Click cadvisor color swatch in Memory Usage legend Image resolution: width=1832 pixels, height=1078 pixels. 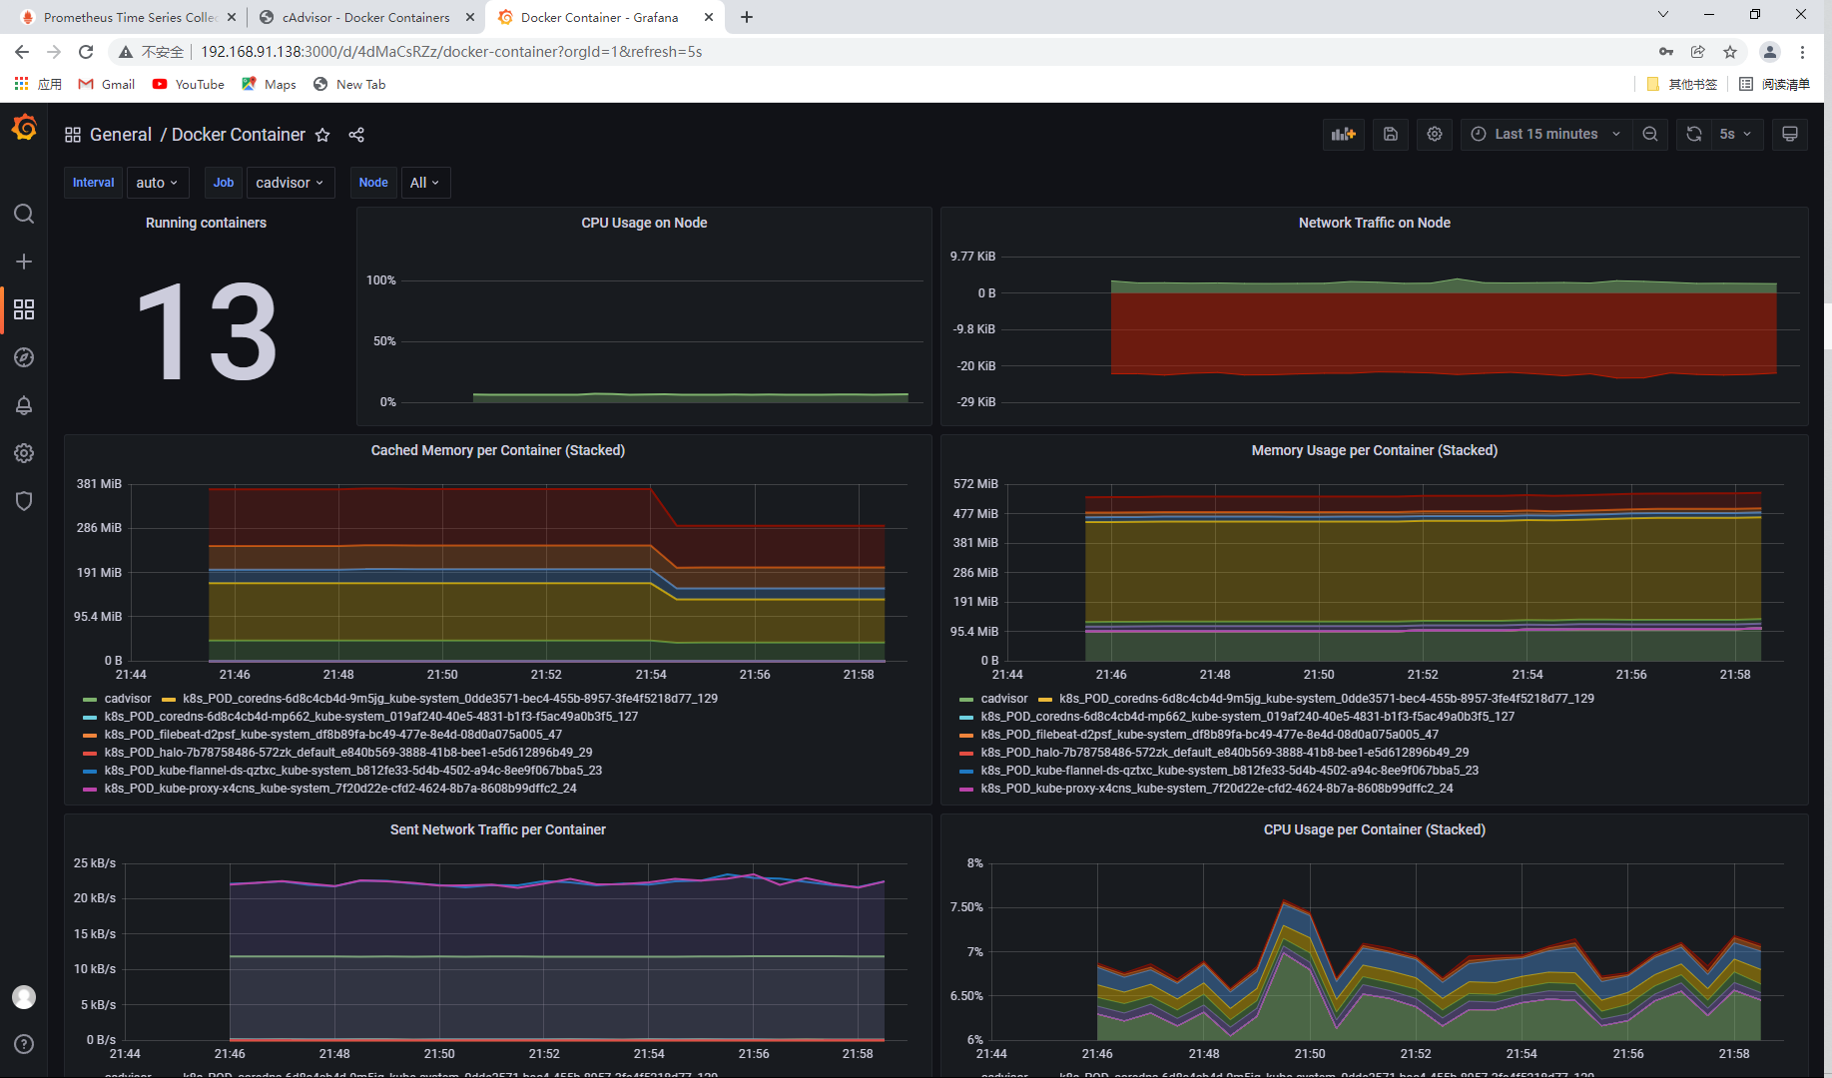965,699
